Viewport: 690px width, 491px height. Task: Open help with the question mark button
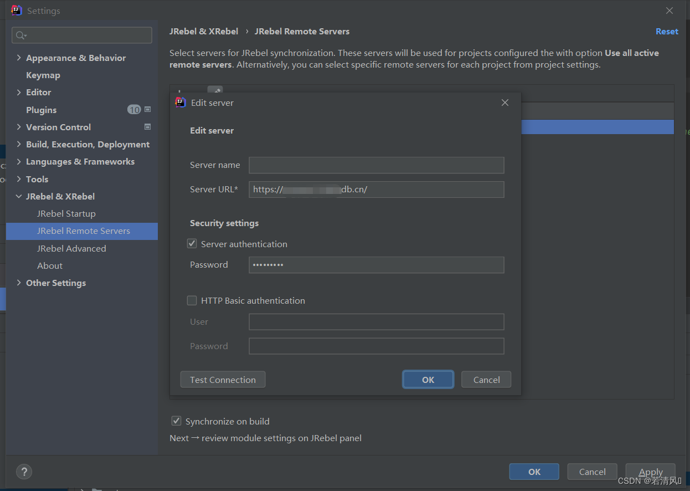tap(24, 472)
